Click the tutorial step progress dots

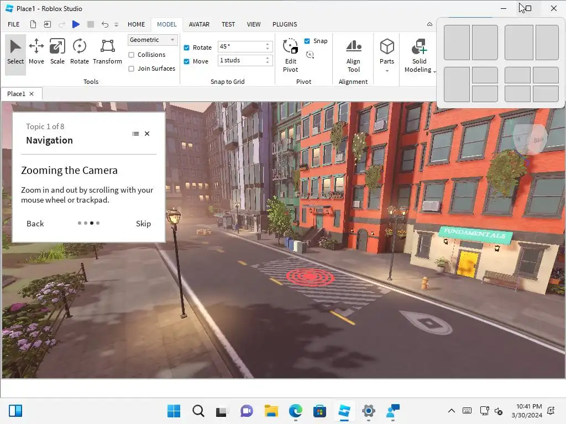(x=89, y=223)
